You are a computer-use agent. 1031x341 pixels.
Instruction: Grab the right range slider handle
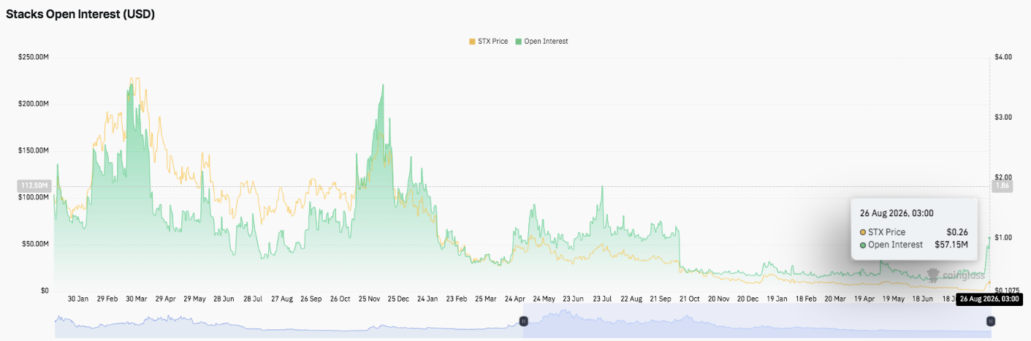(991, 321)
